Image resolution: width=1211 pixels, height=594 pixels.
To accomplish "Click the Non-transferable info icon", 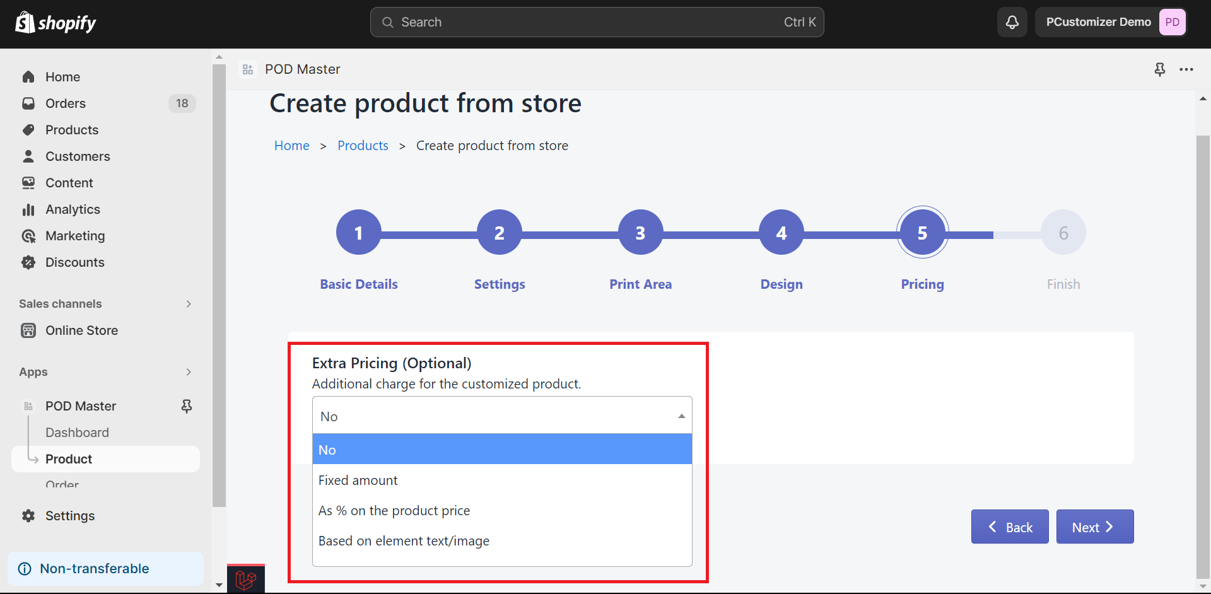I will 25,569.
